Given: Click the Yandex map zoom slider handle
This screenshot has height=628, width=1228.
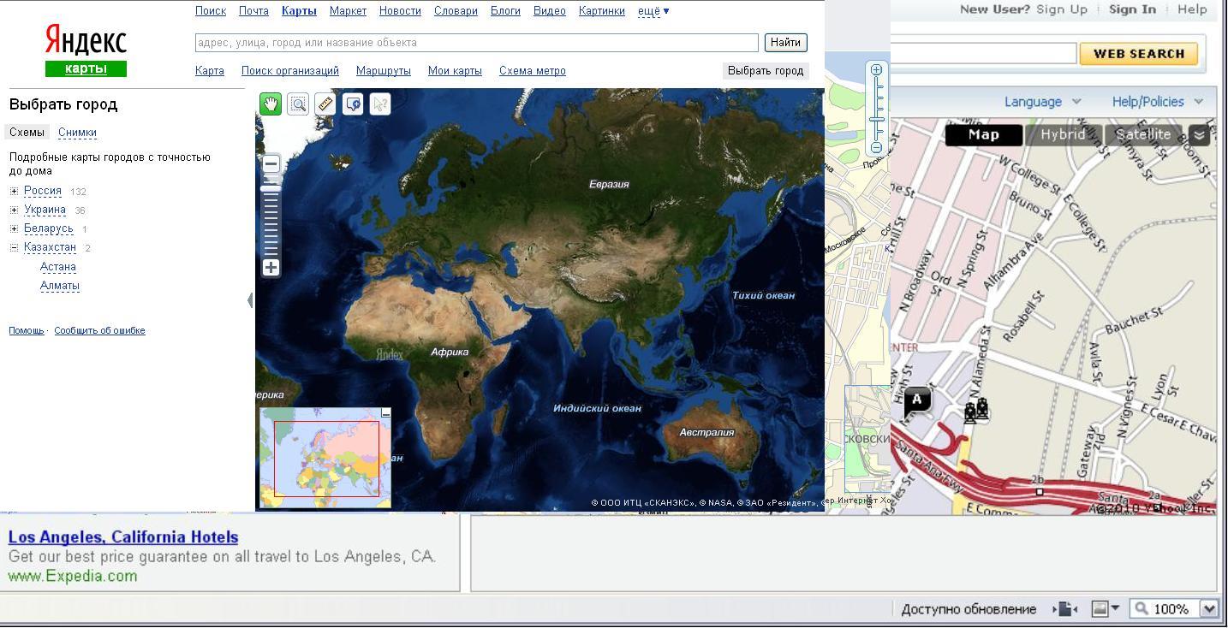Looking at the screenshot, I should [271, 189].
